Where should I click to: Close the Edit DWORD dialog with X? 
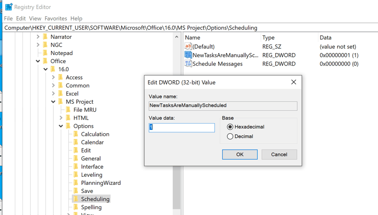tap(293, 82)
